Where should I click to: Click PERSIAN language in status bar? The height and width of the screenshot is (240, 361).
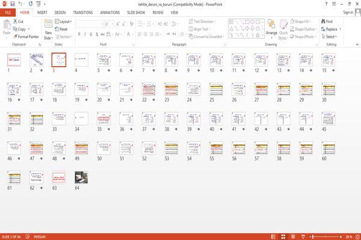(x=40, y=236)
